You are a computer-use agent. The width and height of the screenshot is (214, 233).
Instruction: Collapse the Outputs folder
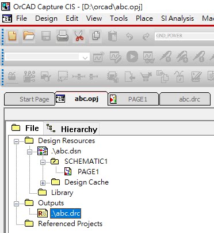coord(17,204)
